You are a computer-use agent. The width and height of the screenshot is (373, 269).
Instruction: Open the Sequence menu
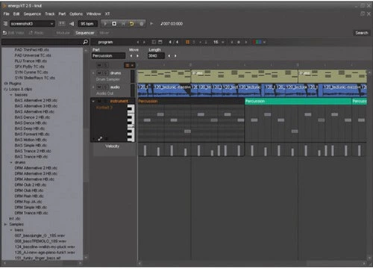[x=32, y=14]
